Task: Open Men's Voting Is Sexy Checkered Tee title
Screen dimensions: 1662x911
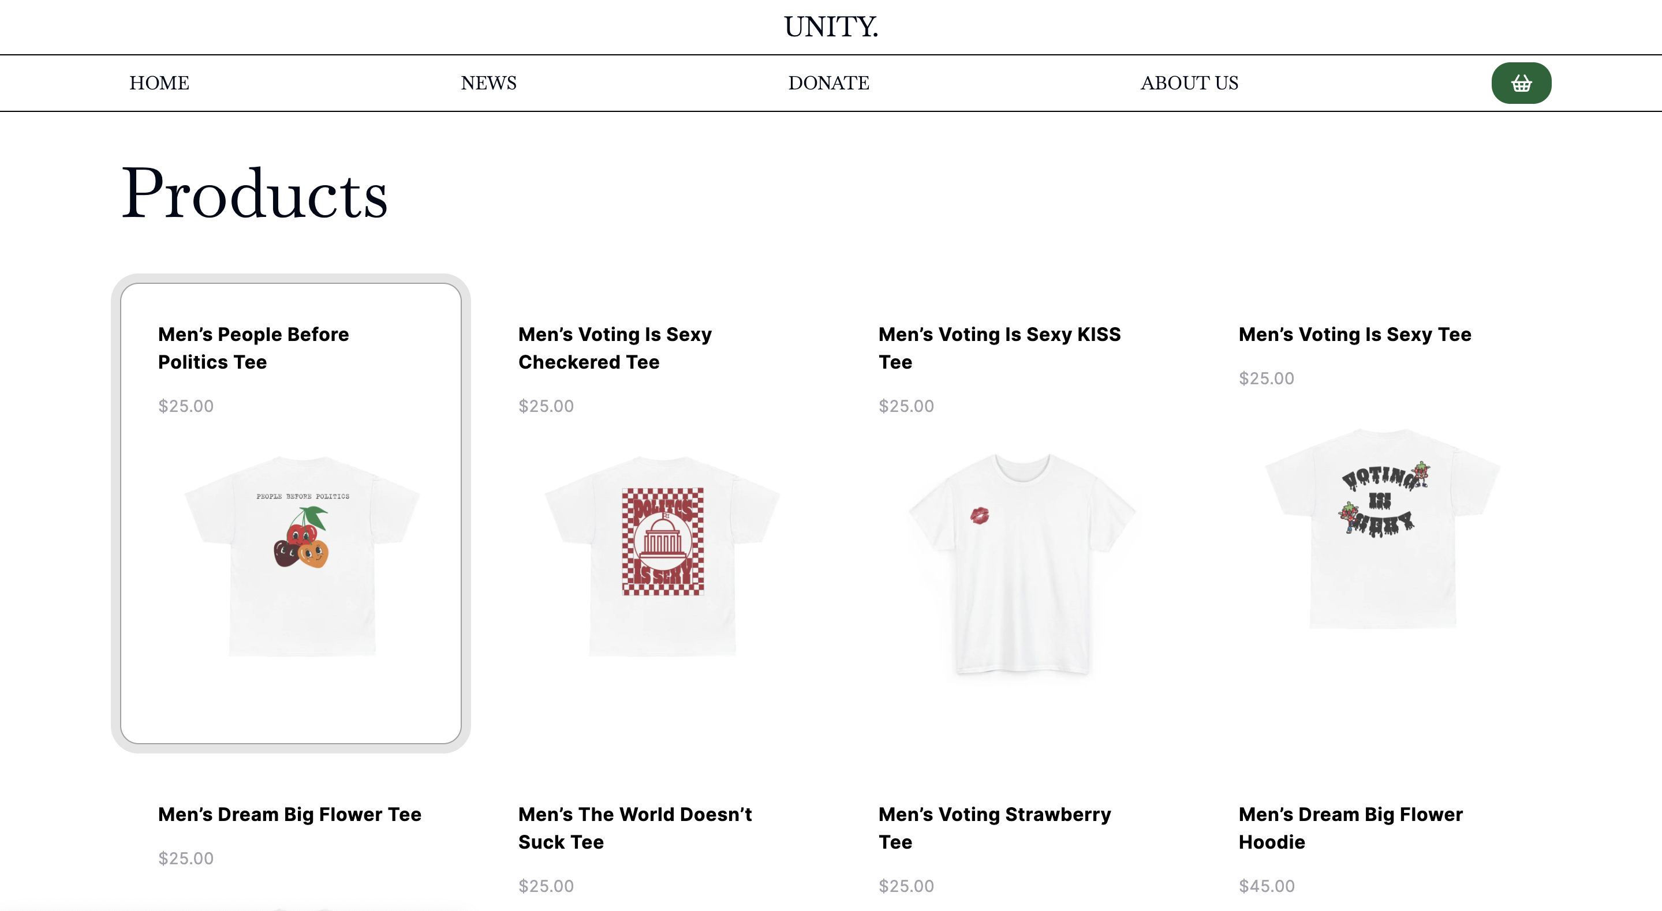Action: 615,348
